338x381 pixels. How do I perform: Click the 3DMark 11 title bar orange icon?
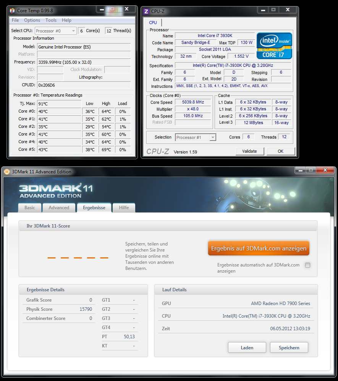7,172
